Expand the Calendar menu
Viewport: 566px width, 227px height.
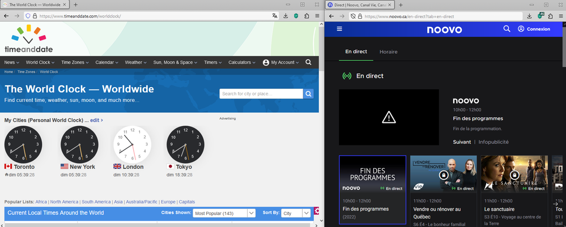point(107,62)
